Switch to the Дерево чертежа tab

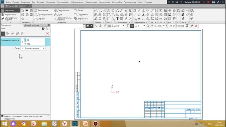(36, 25)
